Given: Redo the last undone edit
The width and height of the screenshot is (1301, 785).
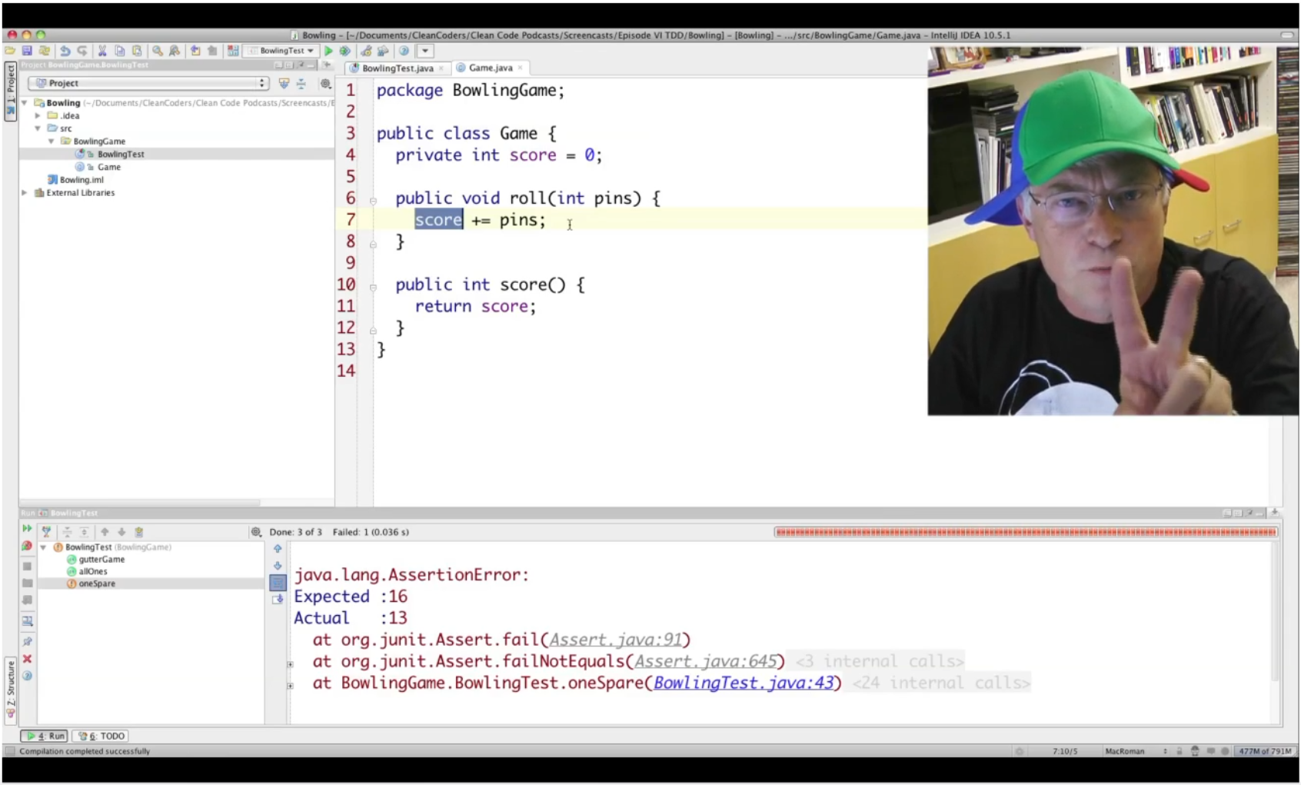Looking at the screenshot, I should click(82, 51).
